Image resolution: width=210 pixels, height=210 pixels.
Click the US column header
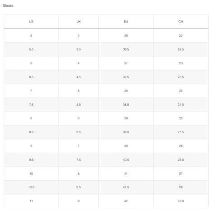[31, 22]
